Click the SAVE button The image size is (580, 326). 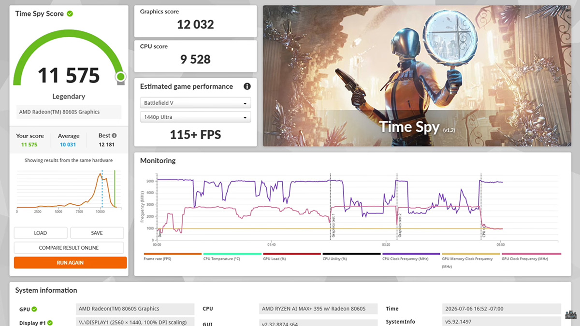click(x=97, y=233)
